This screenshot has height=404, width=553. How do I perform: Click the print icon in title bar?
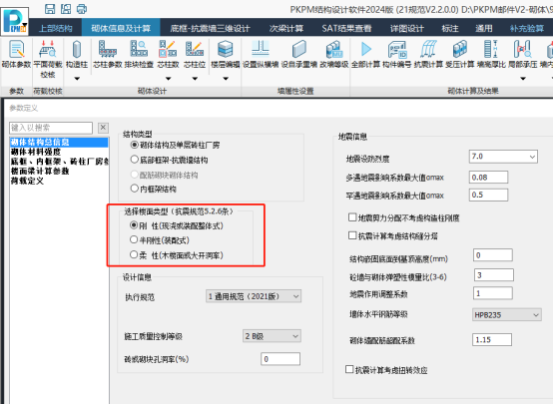[x=82, y=9]
